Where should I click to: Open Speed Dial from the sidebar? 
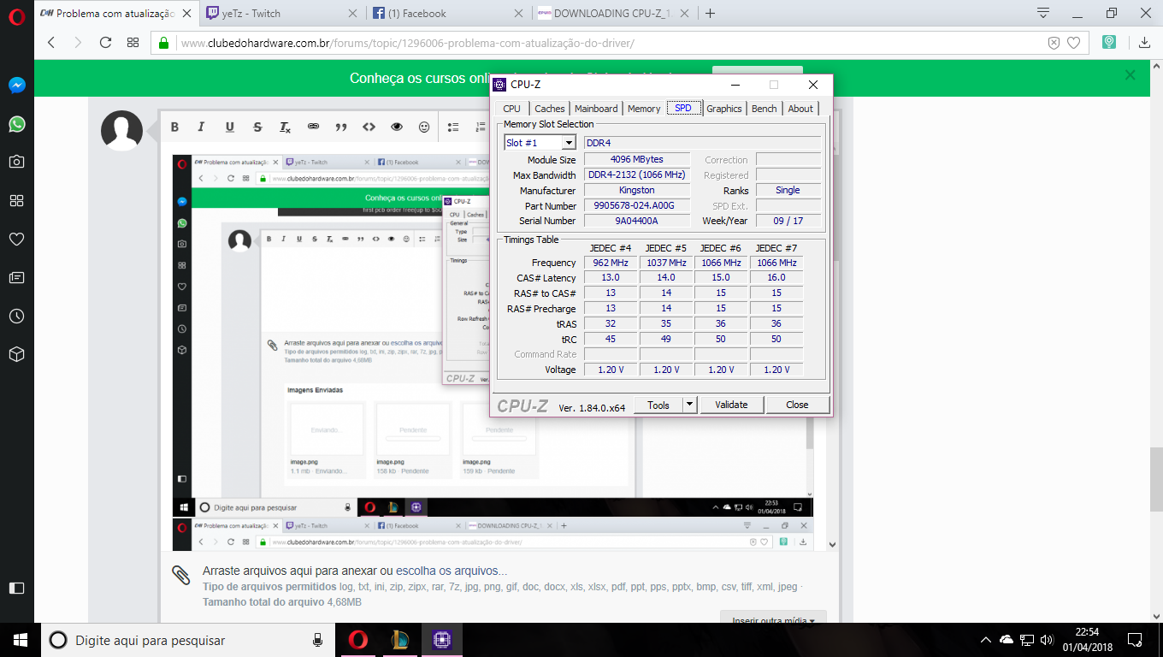tap(16, 200)
